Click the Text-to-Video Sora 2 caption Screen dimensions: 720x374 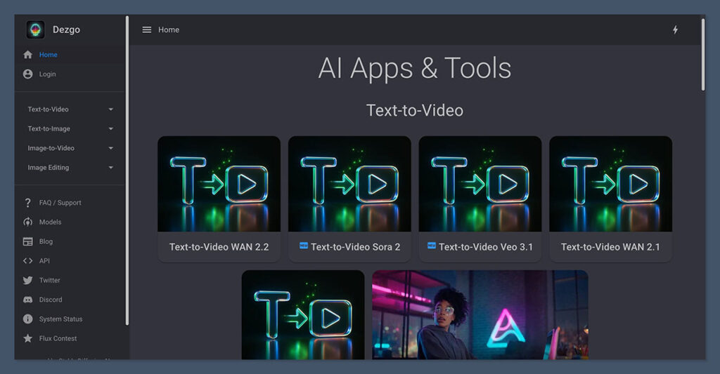click(355, 247)
